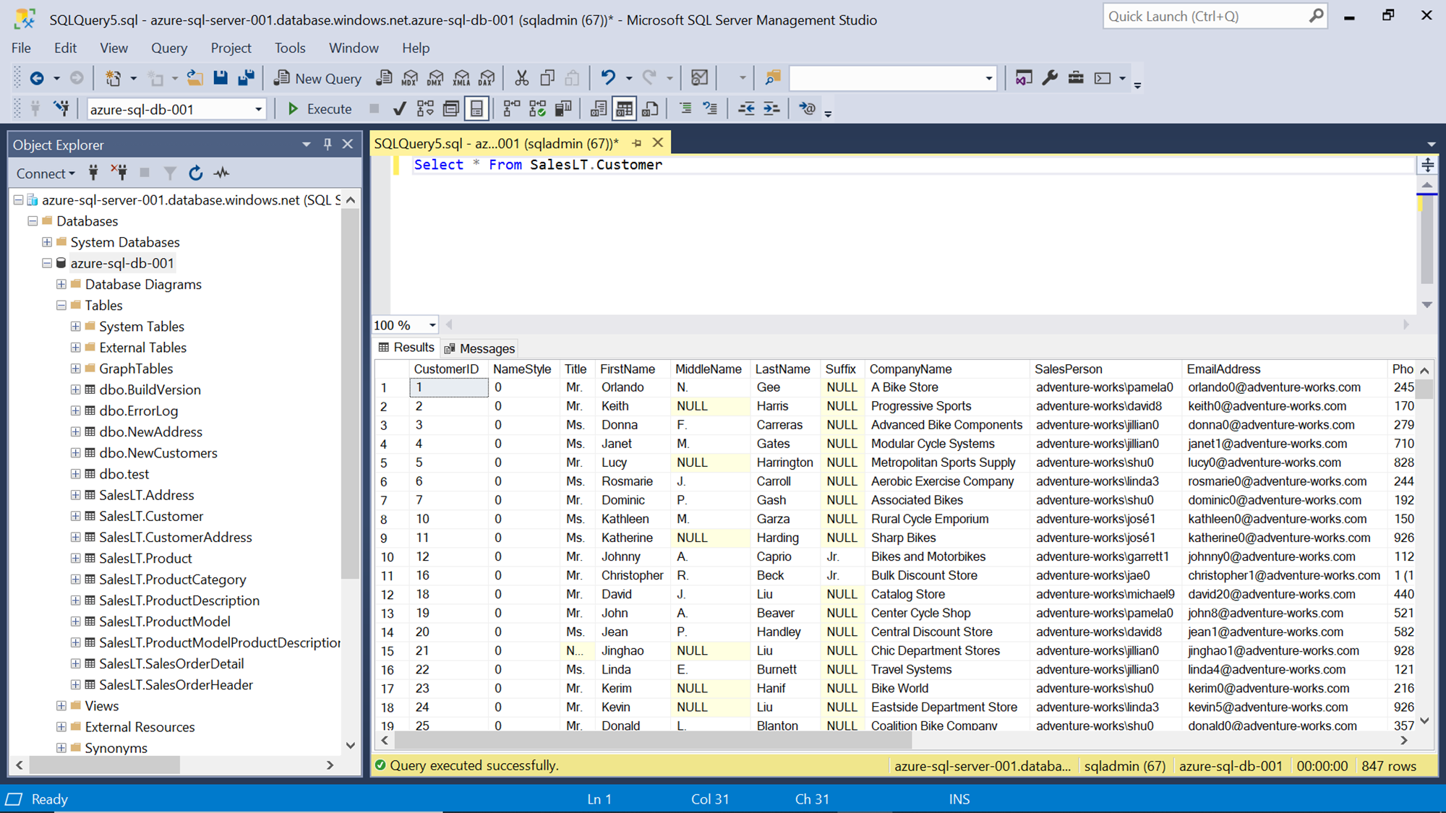Click the wrench Properties icon

point(1050,78)
